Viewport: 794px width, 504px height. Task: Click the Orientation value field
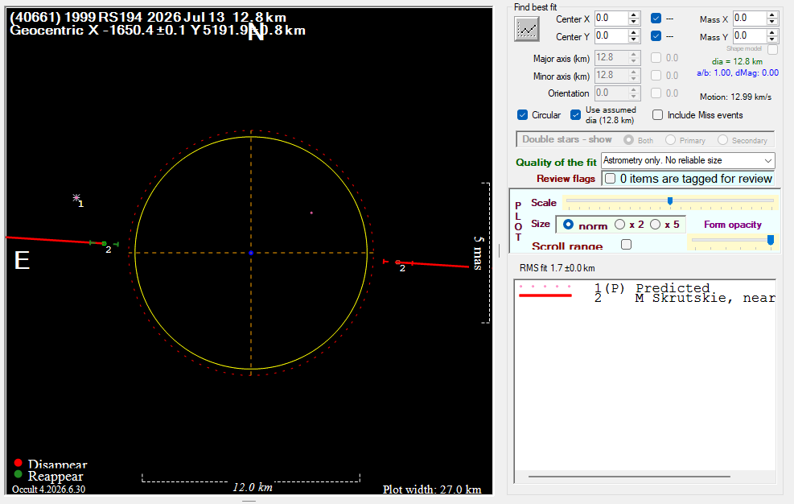point(611,93)
